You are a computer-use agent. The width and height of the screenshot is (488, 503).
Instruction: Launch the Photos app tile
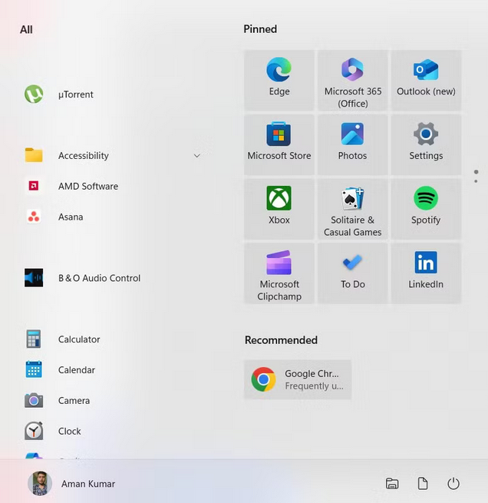coord(352,144)
